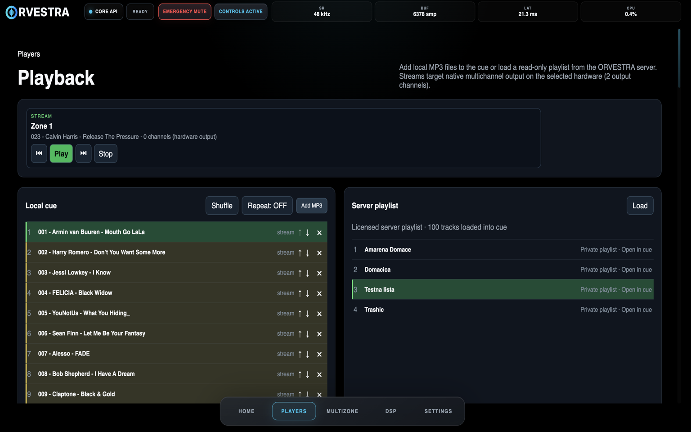Skip to next track in Zone 1
Viewport: 691px width, 432px height.
(83, 153)
